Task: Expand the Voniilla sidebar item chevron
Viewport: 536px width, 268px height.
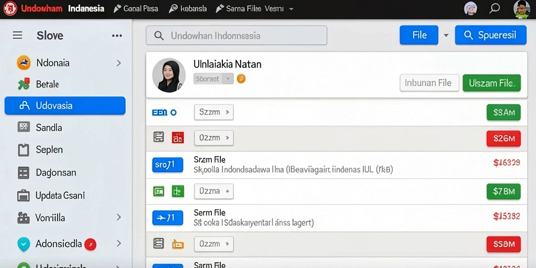Action: [x=119, y=217]
